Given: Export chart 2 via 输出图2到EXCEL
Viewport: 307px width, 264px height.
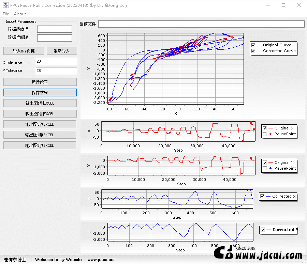Looking at the screenshot, I should (40, 114).
